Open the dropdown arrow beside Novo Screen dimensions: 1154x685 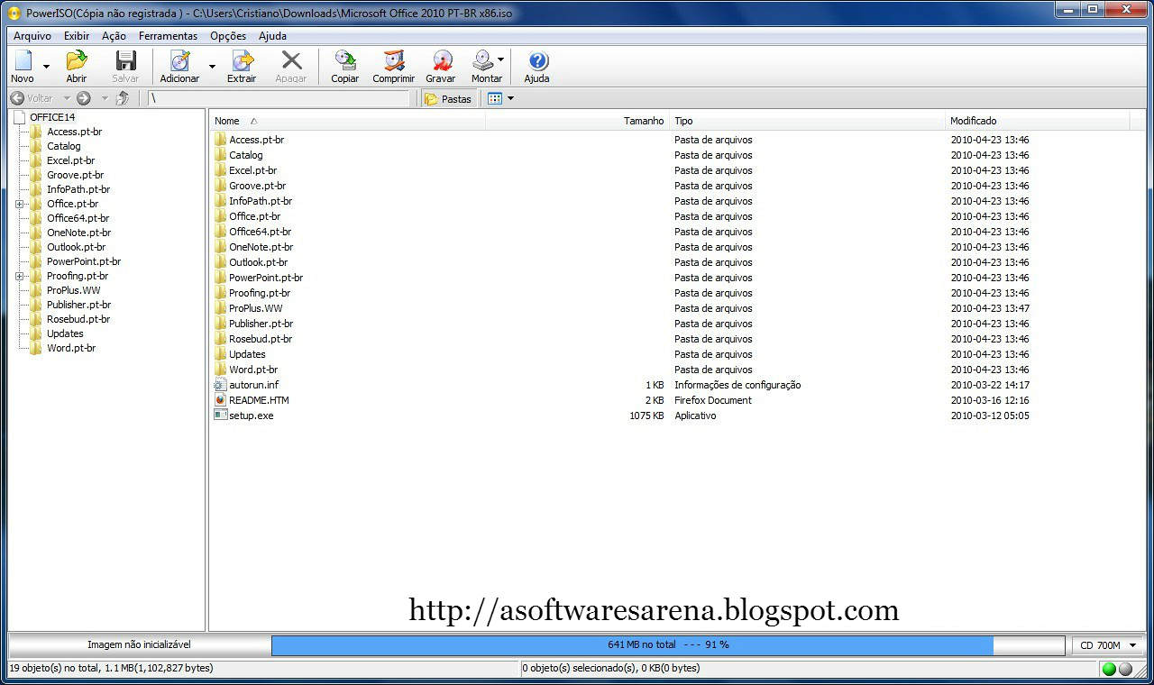click(x=46, y=67)
